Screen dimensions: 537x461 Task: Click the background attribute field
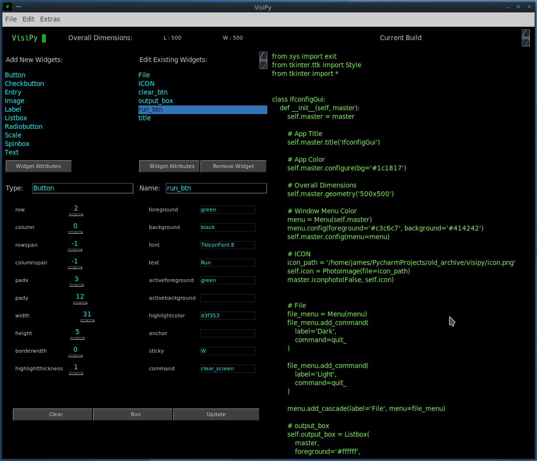coord(227,227)
